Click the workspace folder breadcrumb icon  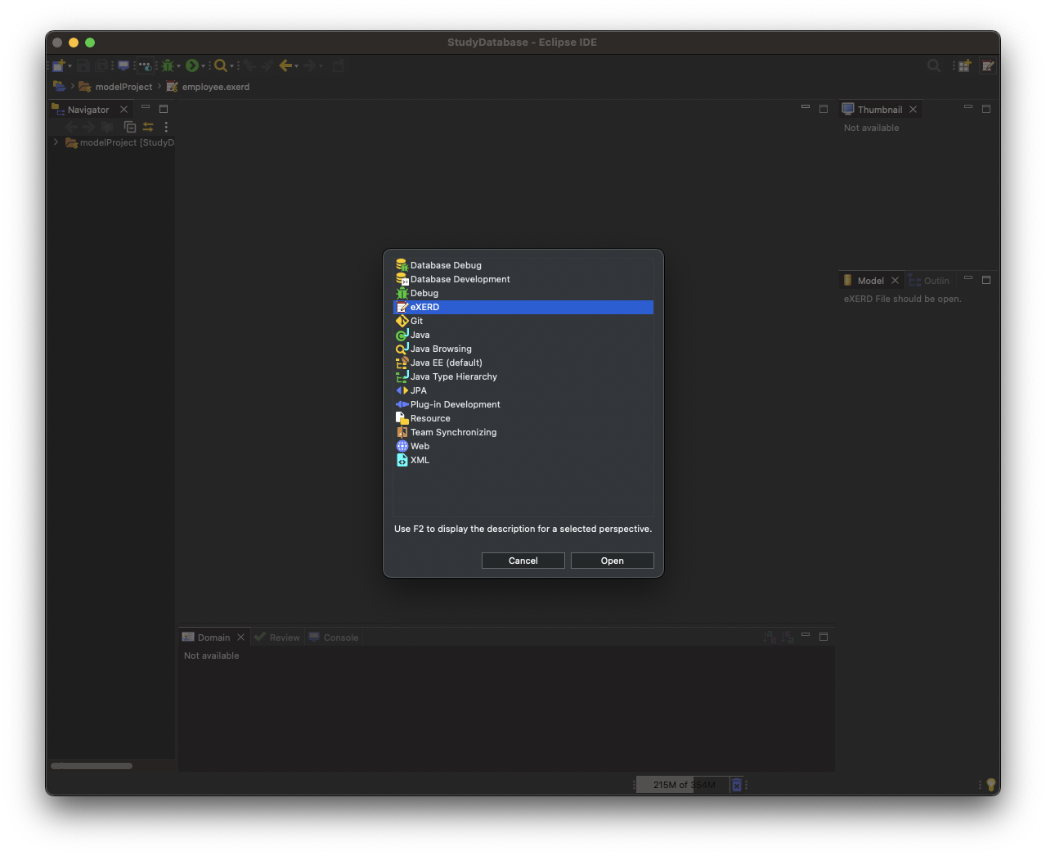coord(60,86)
